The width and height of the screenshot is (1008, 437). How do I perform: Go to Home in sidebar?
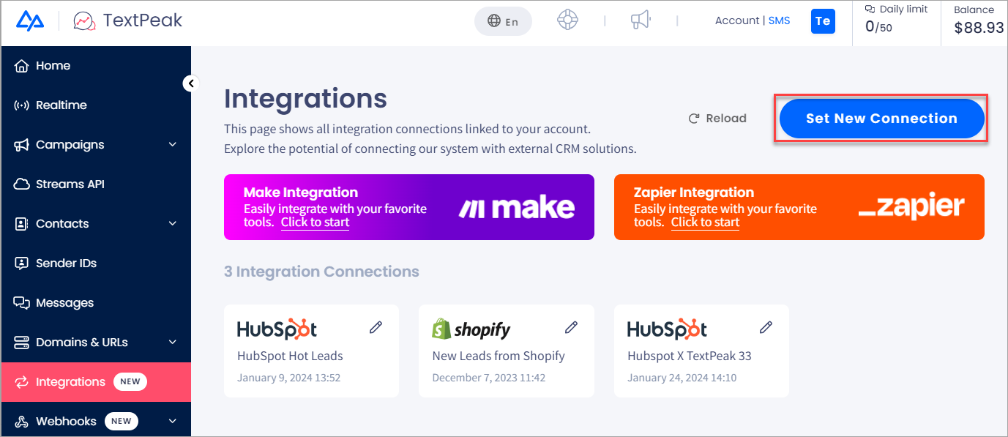tap(96, 66)
